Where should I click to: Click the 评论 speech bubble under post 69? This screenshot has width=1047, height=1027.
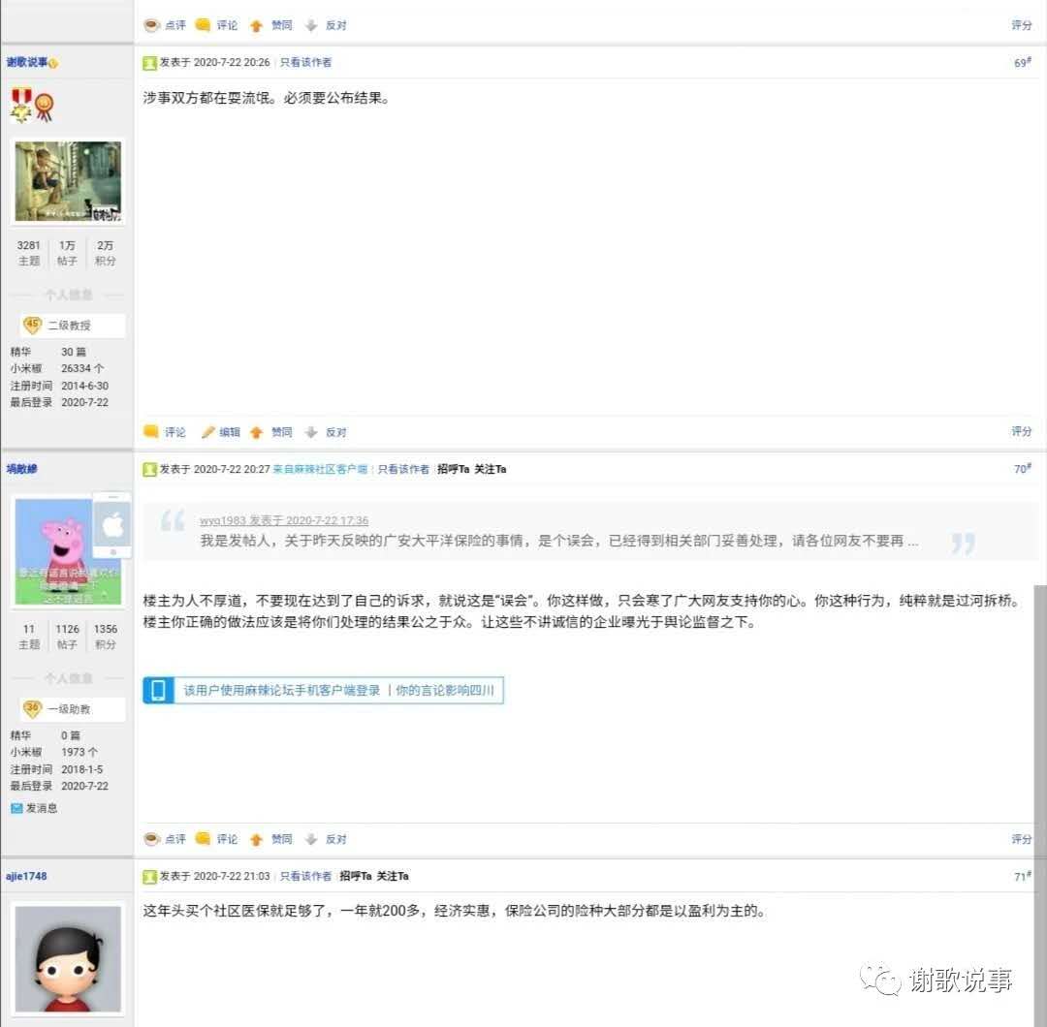tap(151, 432)
